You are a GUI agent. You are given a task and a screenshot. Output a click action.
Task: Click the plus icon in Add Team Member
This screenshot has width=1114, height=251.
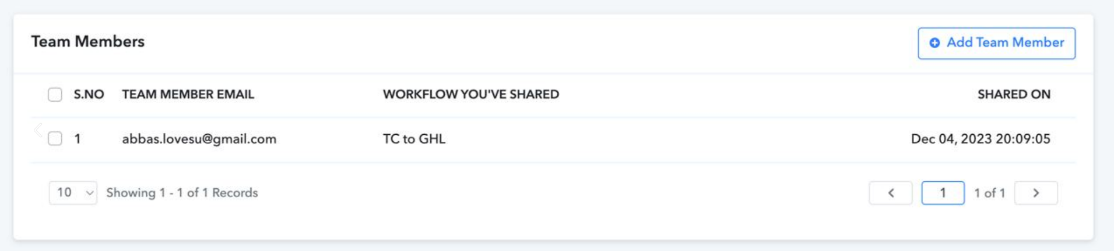point(934,43)
